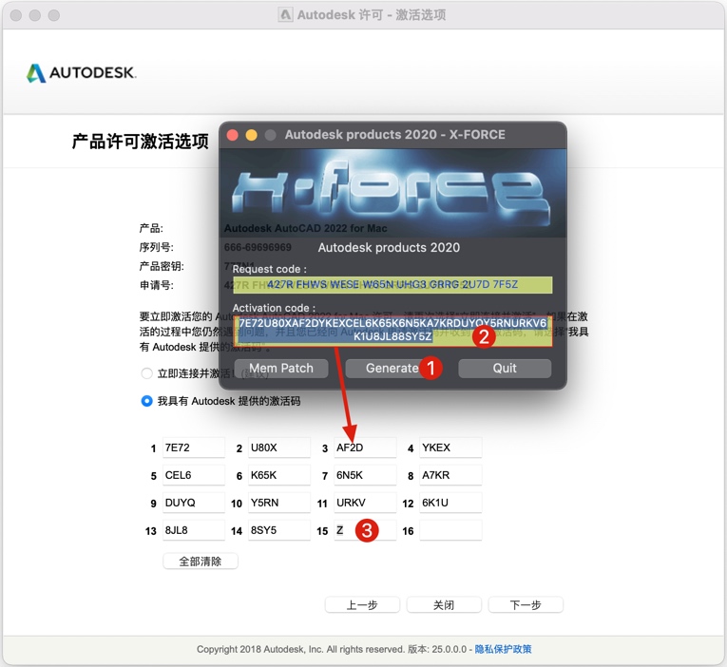Screen dimensions: 727x667
Task: Click the Quit button in X-FORCE
Action: (x=505, y=368)
